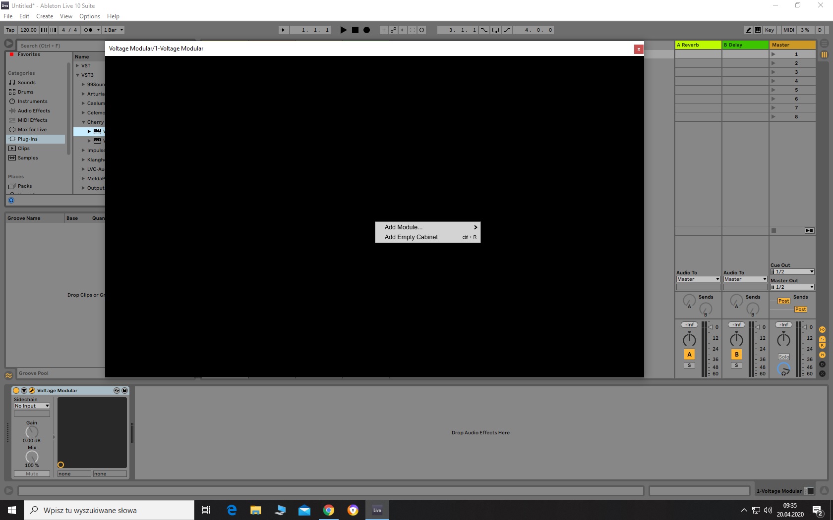Open the Groove Pool hot-swap icon
Screen dimensions: 833x520
8,375
